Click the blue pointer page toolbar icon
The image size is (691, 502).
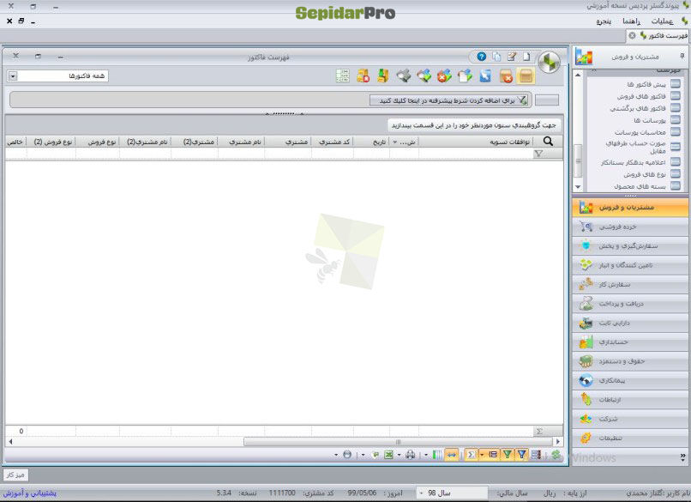pyautogui.click(x=485, y=76)
